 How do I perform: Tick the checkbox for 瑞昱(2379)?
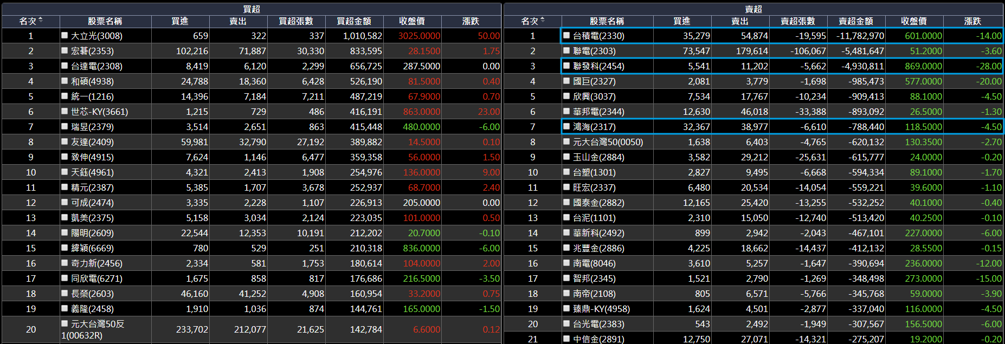[65, 126]
